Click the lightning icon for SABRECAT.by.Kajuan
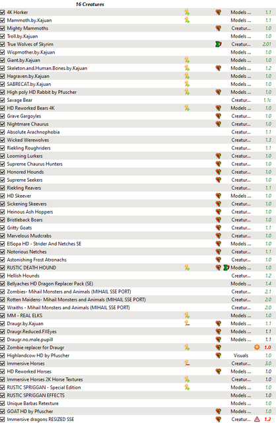This screenshot has width=276, height=423. pos(187,84)
